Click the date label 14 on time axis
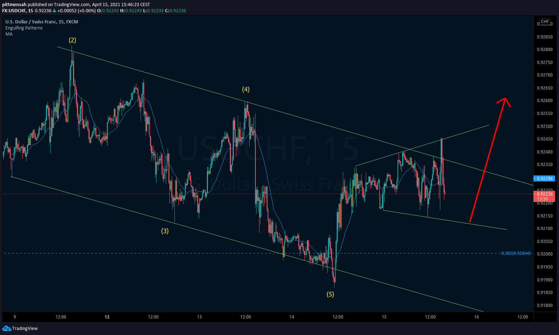 292,317
